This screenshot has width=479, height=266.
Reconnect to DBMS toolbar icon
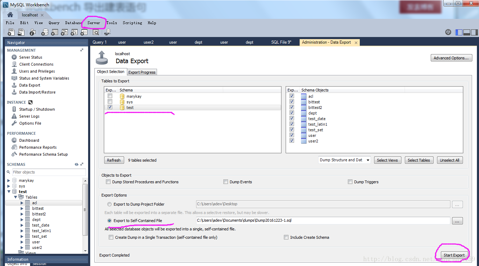tap(107, 32)
